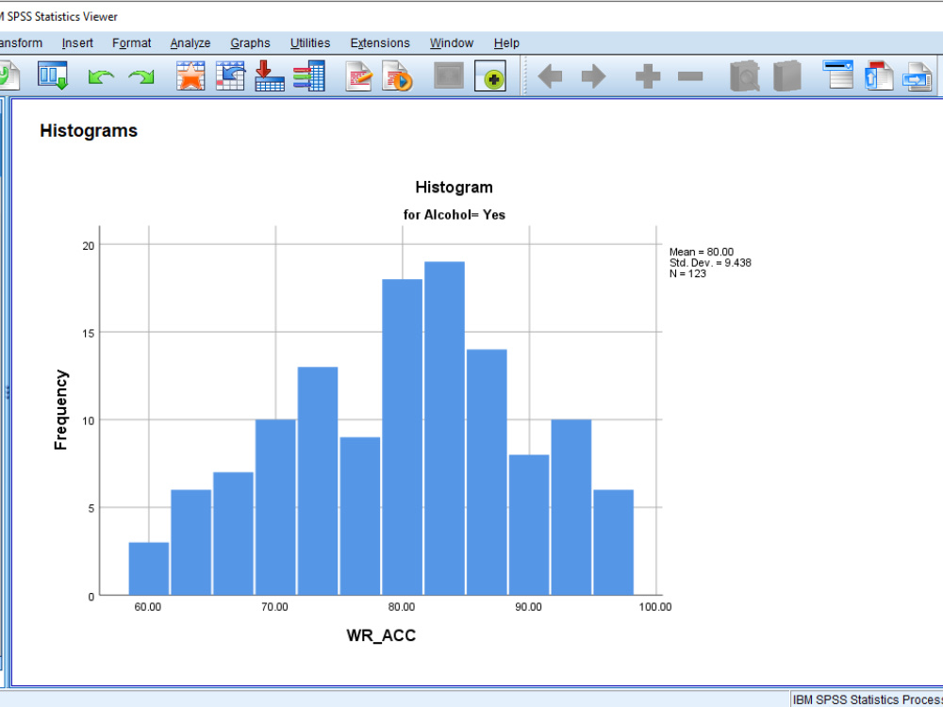Promote the outline item using left arrow icon
This screenshot has width=943, height=707.
coord(552,75)
